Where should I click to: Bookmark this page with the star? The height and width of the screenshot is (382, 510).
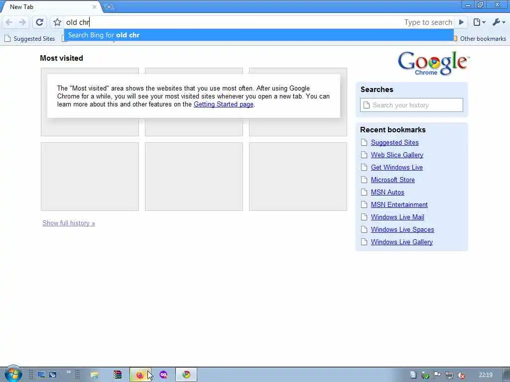pyautogui.click(x=57, y=22)
